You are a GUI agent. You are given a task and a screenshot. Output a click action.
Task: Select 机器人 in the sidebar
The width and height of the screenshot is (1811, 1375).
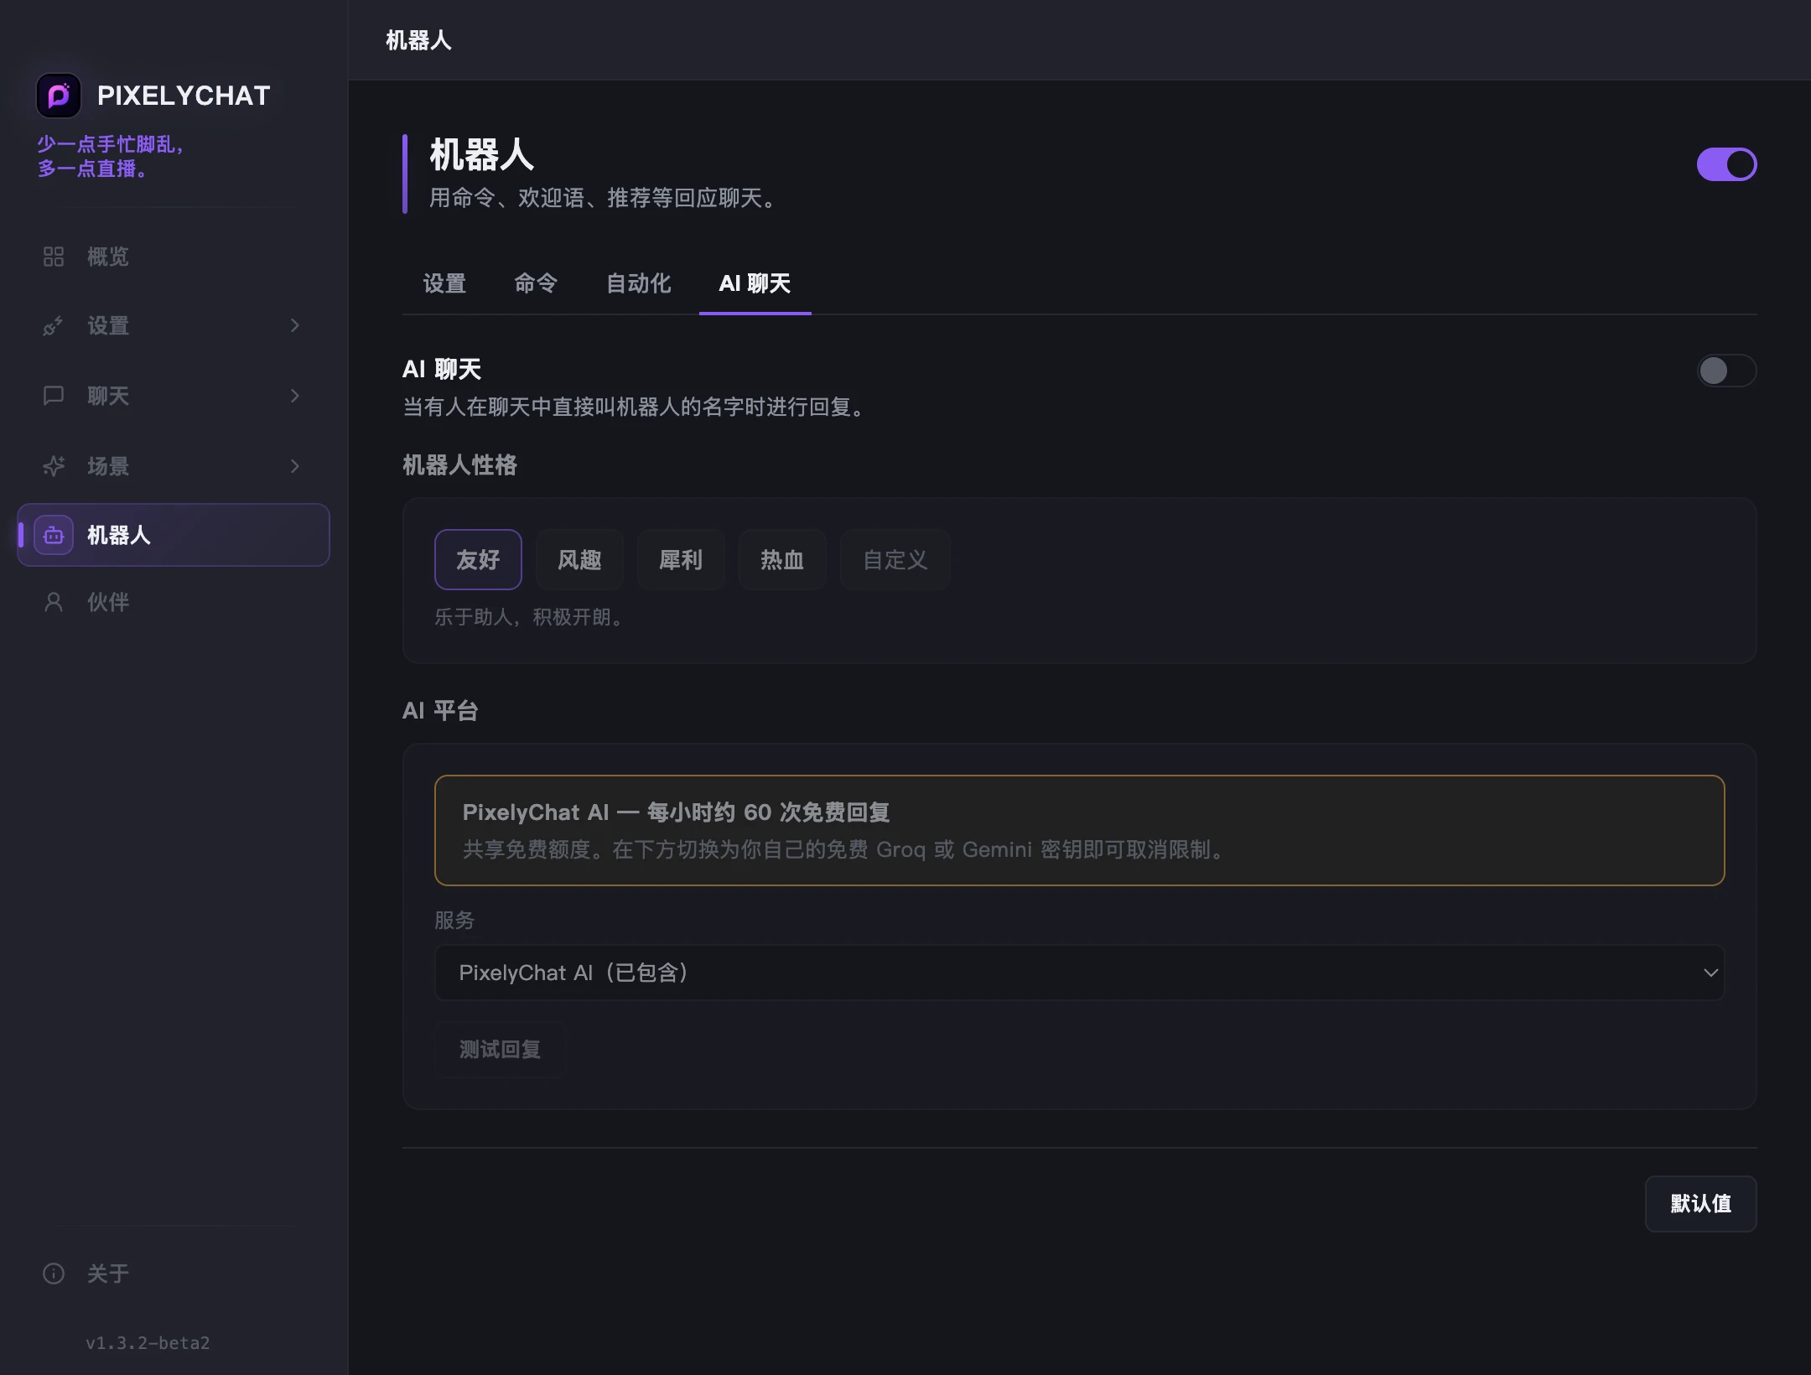[x=174, y=535]
